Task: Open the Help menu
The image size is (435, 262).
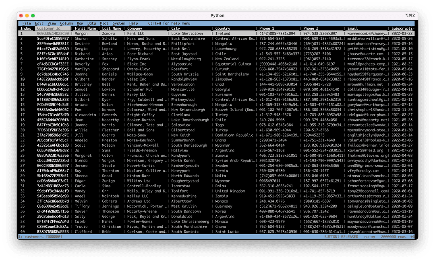Action: [x=133, y=23]
